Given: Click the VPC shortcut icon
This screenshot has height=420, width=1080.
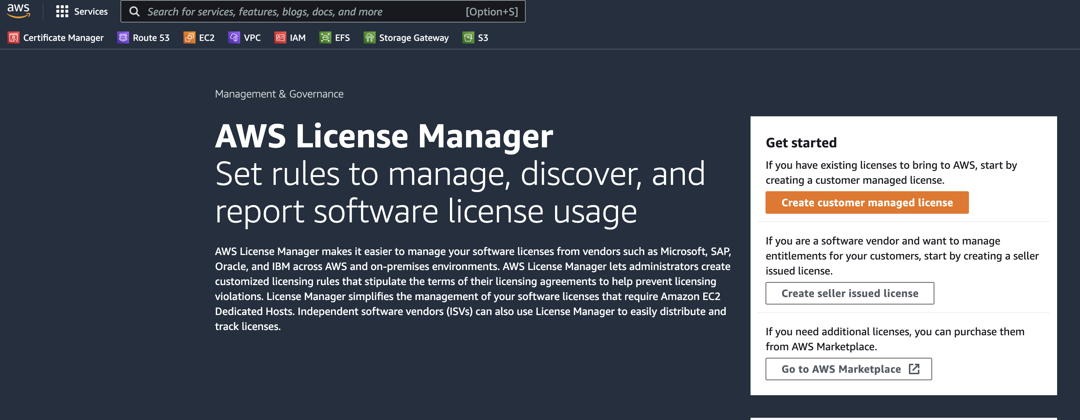Looking at the screenshot, I should [234, 38].
